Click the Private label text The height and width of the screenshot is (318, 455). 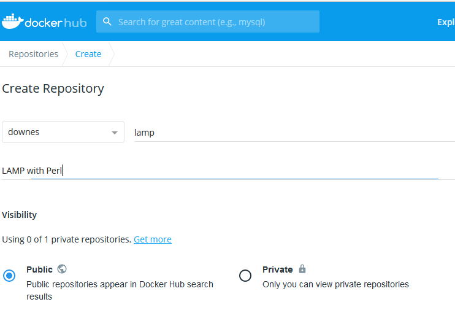coord(277,270)
